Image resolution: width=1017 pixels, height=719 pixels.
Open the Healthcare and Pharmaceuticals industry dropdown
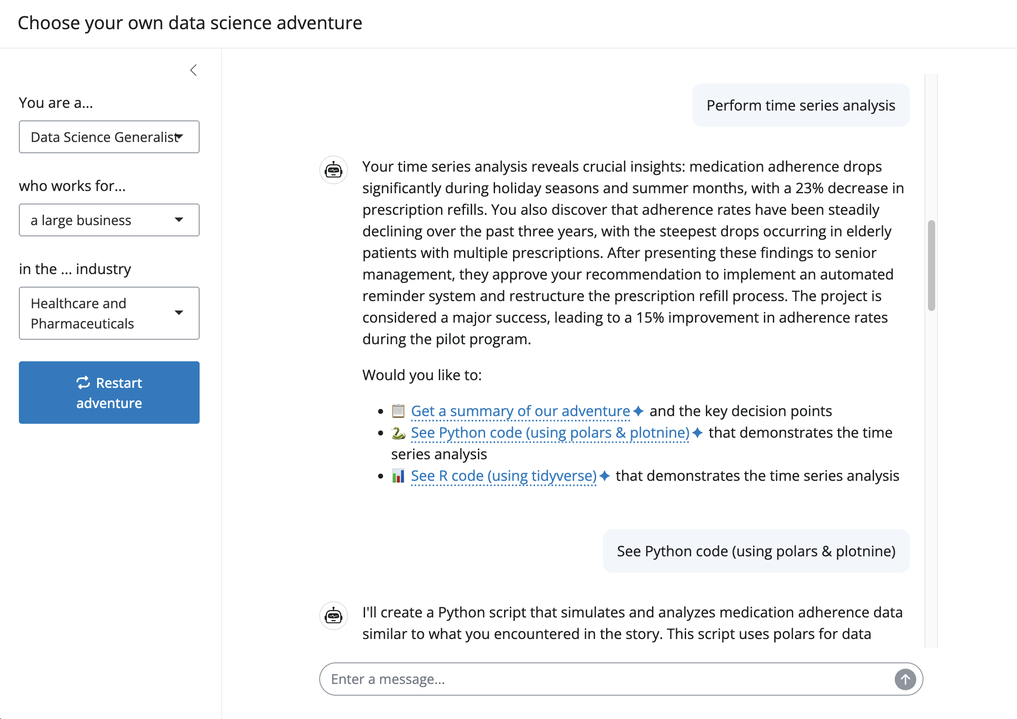tap(109, 313)
